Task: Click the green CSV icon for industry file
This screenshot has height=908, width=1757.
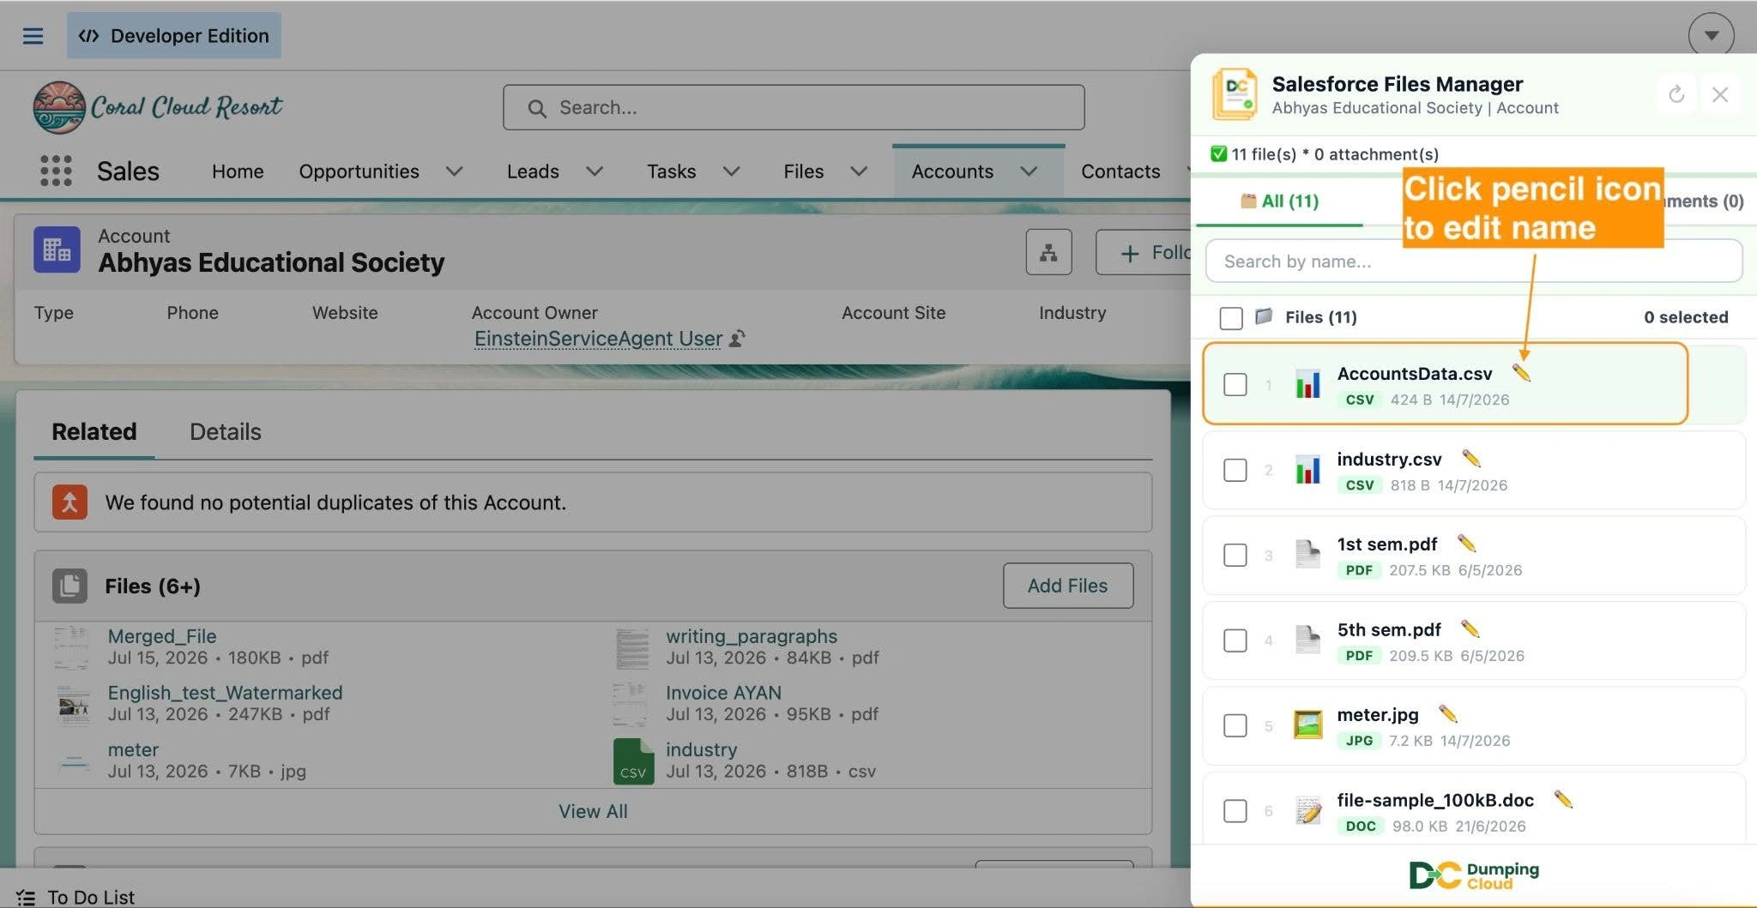Action: 633,761
